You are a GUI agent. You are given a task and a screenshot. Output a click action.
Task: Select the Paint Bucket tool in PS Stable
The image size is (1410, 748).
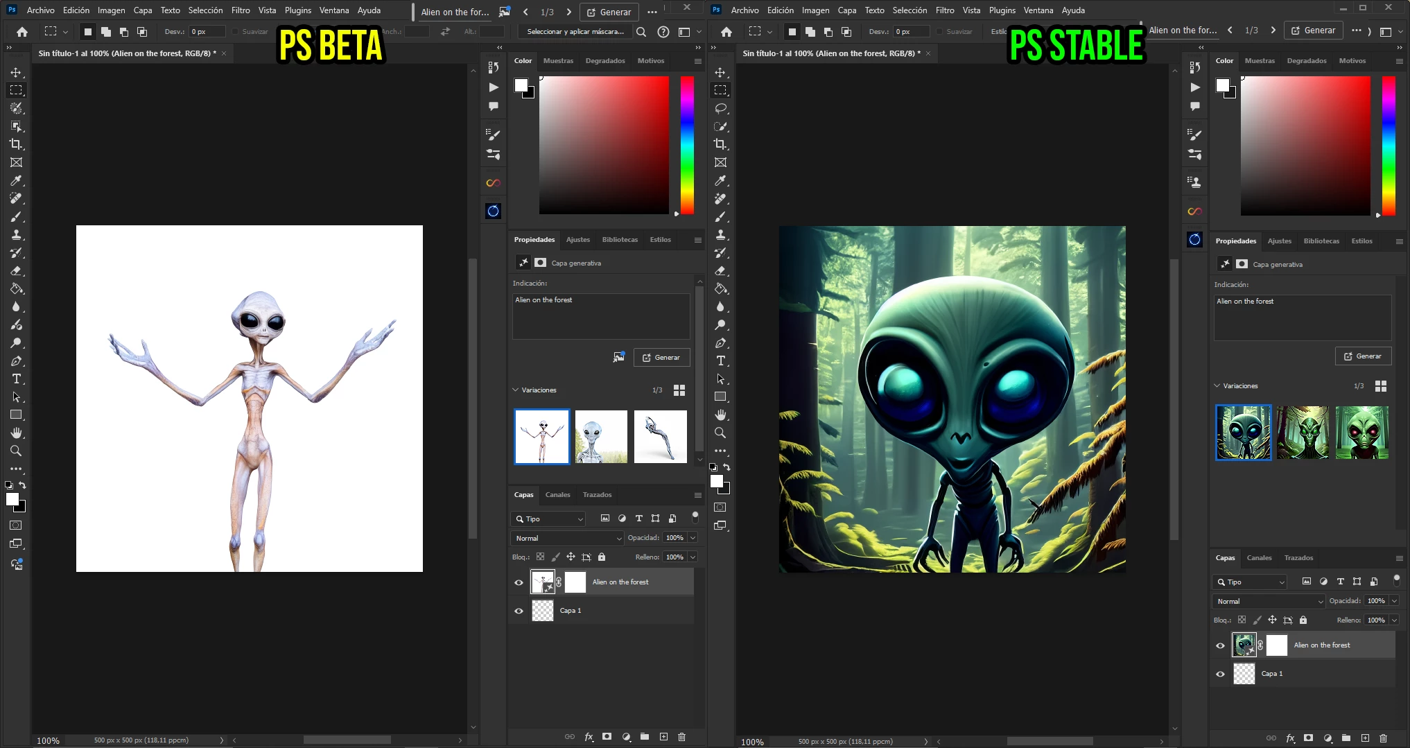pos(720,288)
